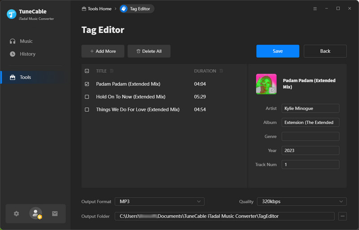This screenshot has height=230, width=359.
Task: Click the Delete All button
Action: pos(149,51)
